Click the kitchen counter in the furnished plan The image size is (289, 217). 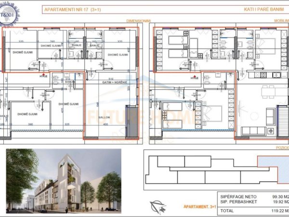click(x=264, y=75)
